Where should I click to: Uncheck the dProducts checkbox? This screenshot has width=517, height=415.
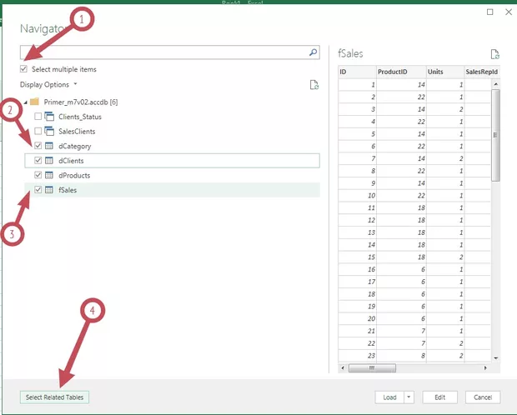pos(38,175)
